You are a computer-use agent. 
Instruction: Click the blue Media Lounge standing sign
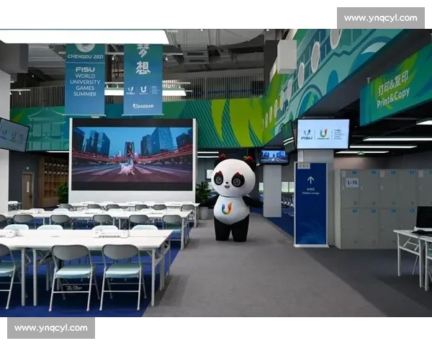point(310,203)
